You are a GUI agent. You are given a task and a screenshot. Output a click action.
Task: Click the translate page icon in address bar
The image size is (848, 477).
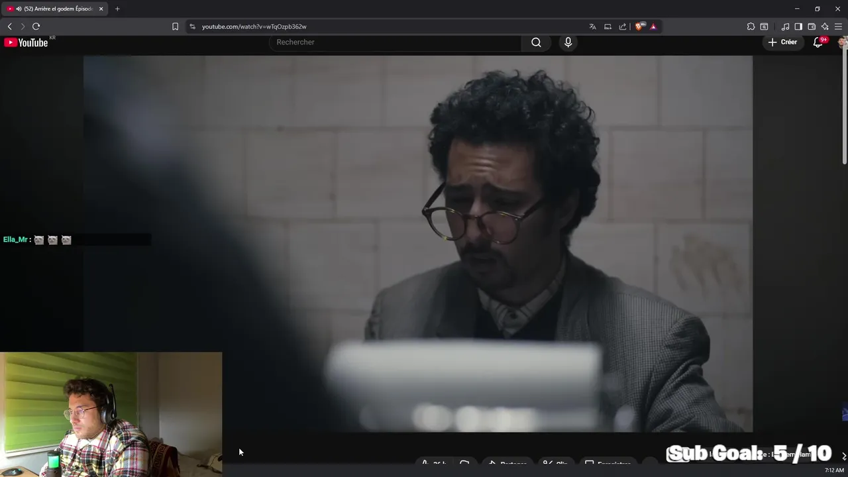pos(592,26)
